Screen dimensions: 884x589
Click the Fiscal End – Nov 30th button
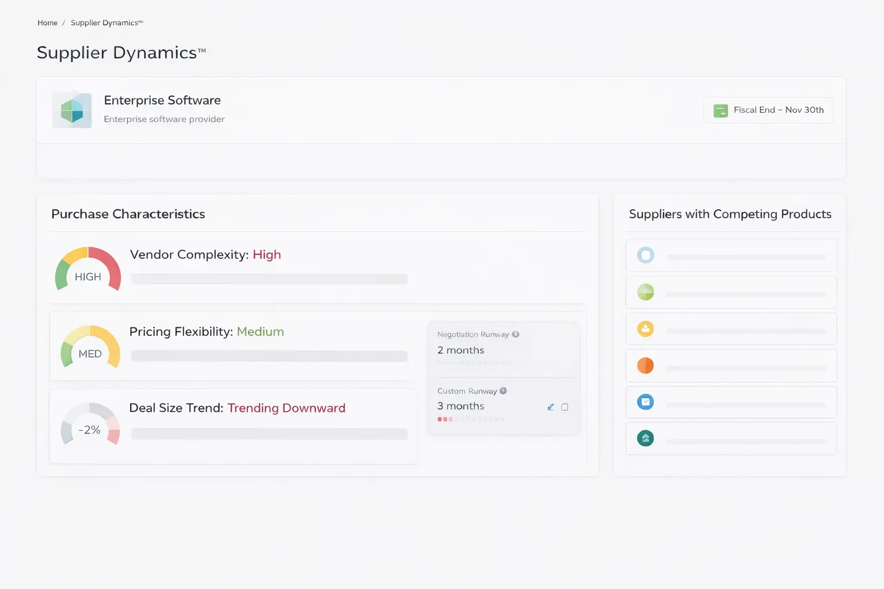768,110
